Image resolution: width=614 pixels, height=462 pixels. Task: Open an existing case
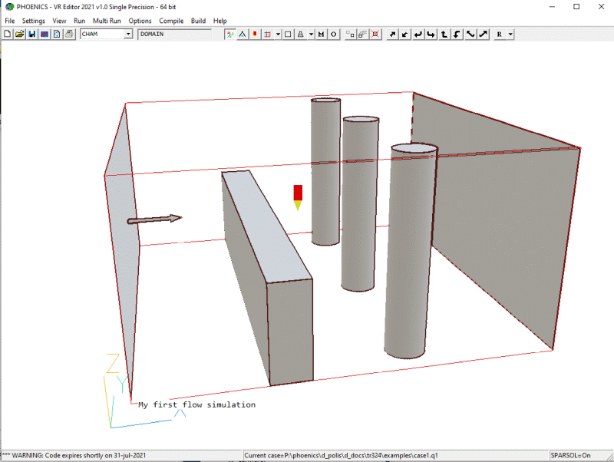(x=19, y=34)
